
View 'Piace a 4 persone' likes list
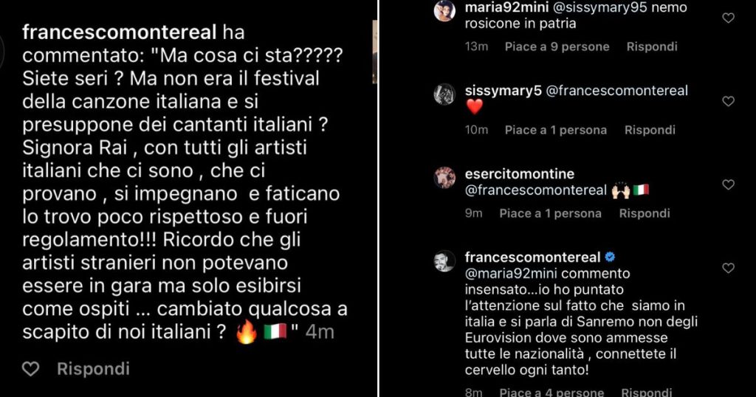point(551,392)
